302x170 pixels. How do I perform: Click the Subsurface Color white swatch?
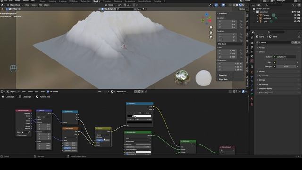click(x=143, y=152)
